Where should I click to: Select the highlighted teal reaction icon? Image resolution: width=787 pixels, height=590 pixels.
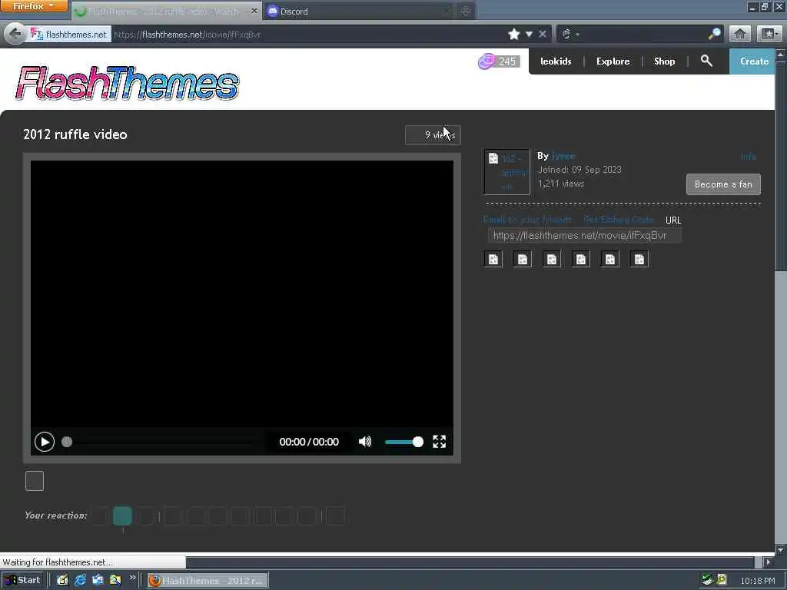coord(122,515)
